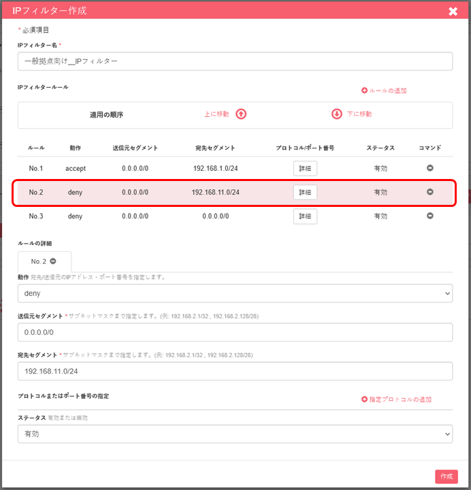Click the ルールの追加 link text

[x=388, y=91]
